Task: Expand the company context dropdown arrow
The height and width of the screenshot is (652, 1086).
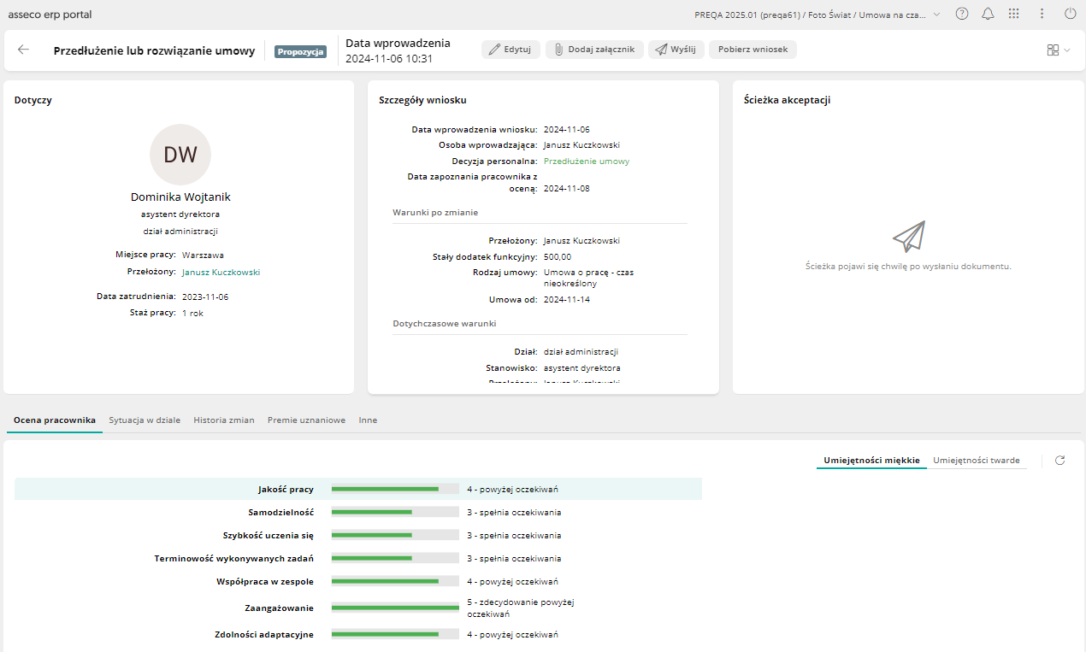Action: [937, 15]
